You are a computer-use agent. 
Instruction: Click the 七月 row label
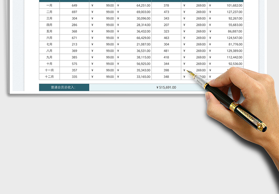(49, 44)
